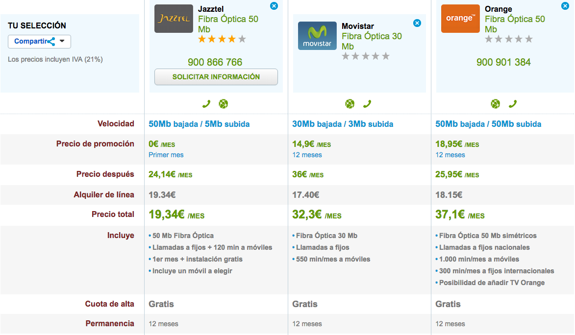Click 50Mb bajada / 5Mb subida
575x335 pixels.
point(199,124)
